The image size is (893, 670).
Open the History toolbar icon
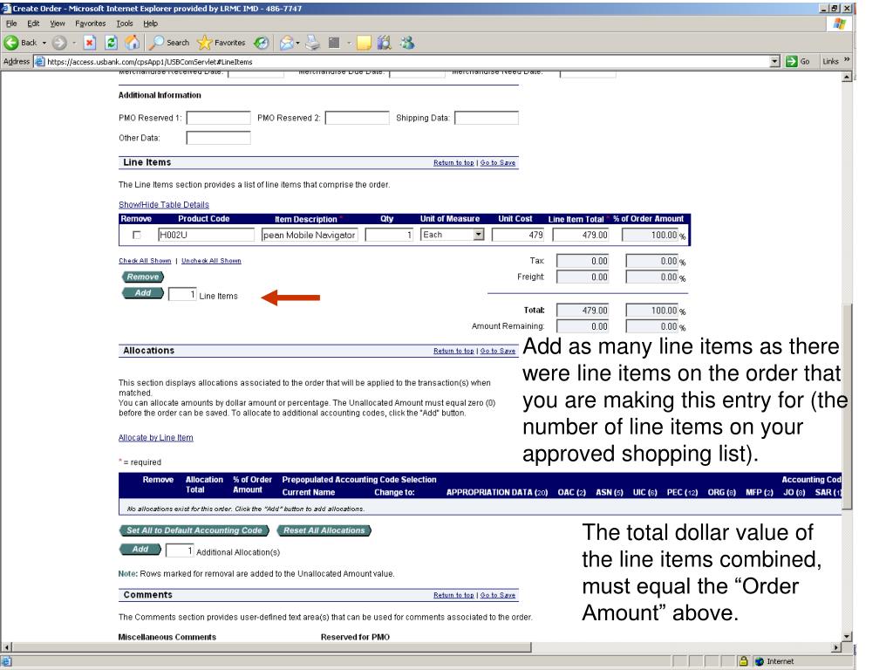pyautogui.click(x=262, y=43)
